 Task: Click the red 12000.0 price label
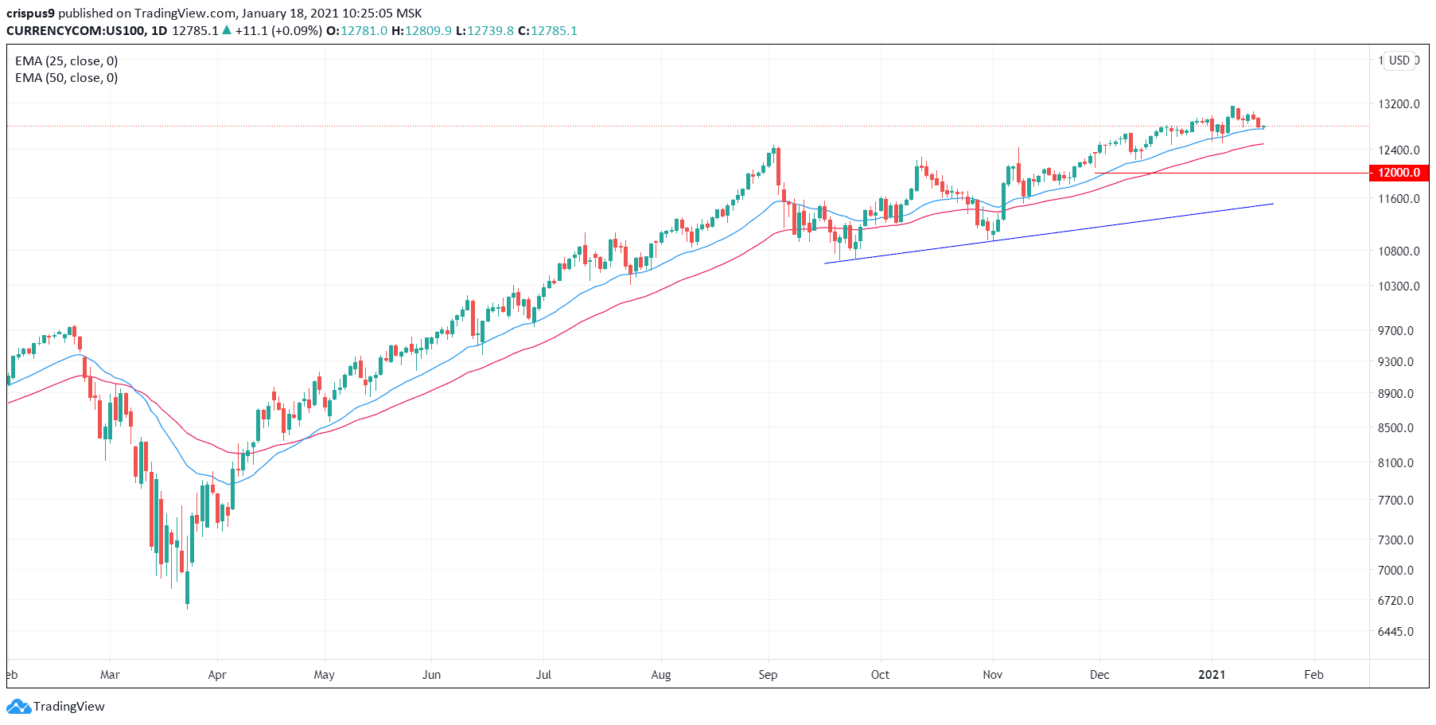(x=1399, y=173)
